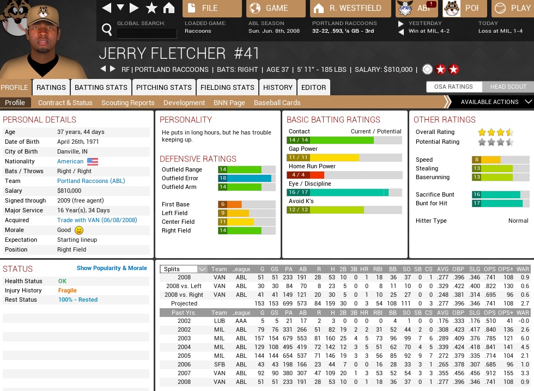Click 'Fragile' injury history value
The image size is (534, 391).
(x=68, y=290)
